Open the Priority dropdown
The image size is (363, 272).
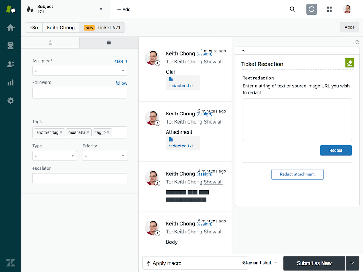point(105,156)
